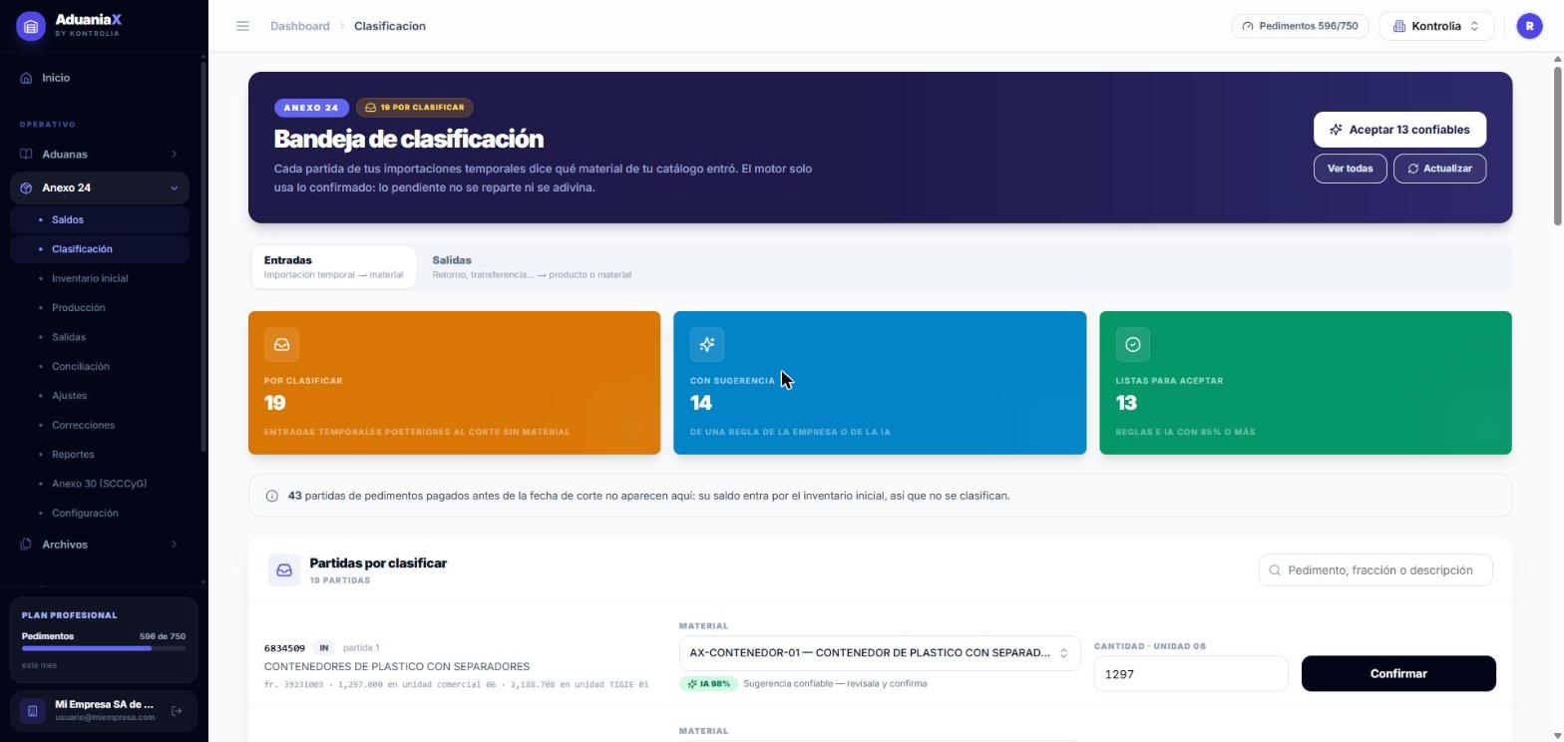The image size is (1564, 742).
Task: Open user avatar R menu
Action: tap(1529, 26)
